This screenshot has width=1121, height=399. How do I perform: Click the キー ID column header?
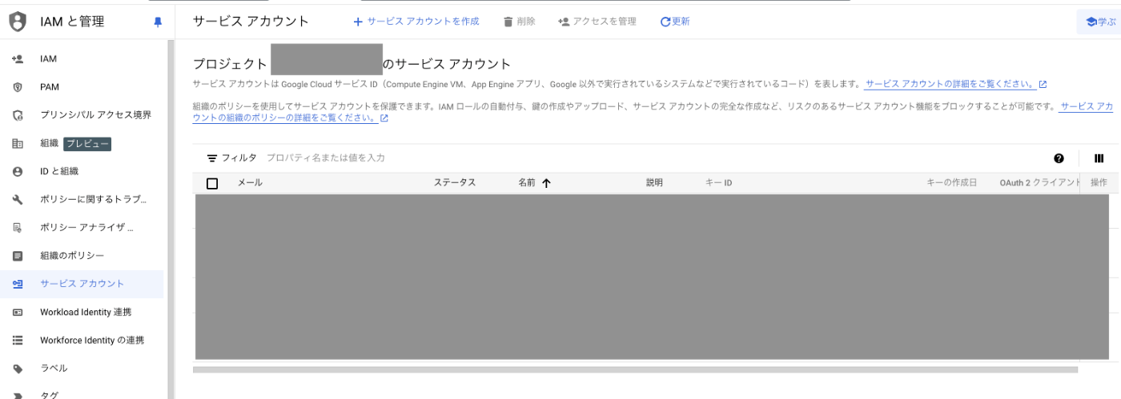coord(718,183)
